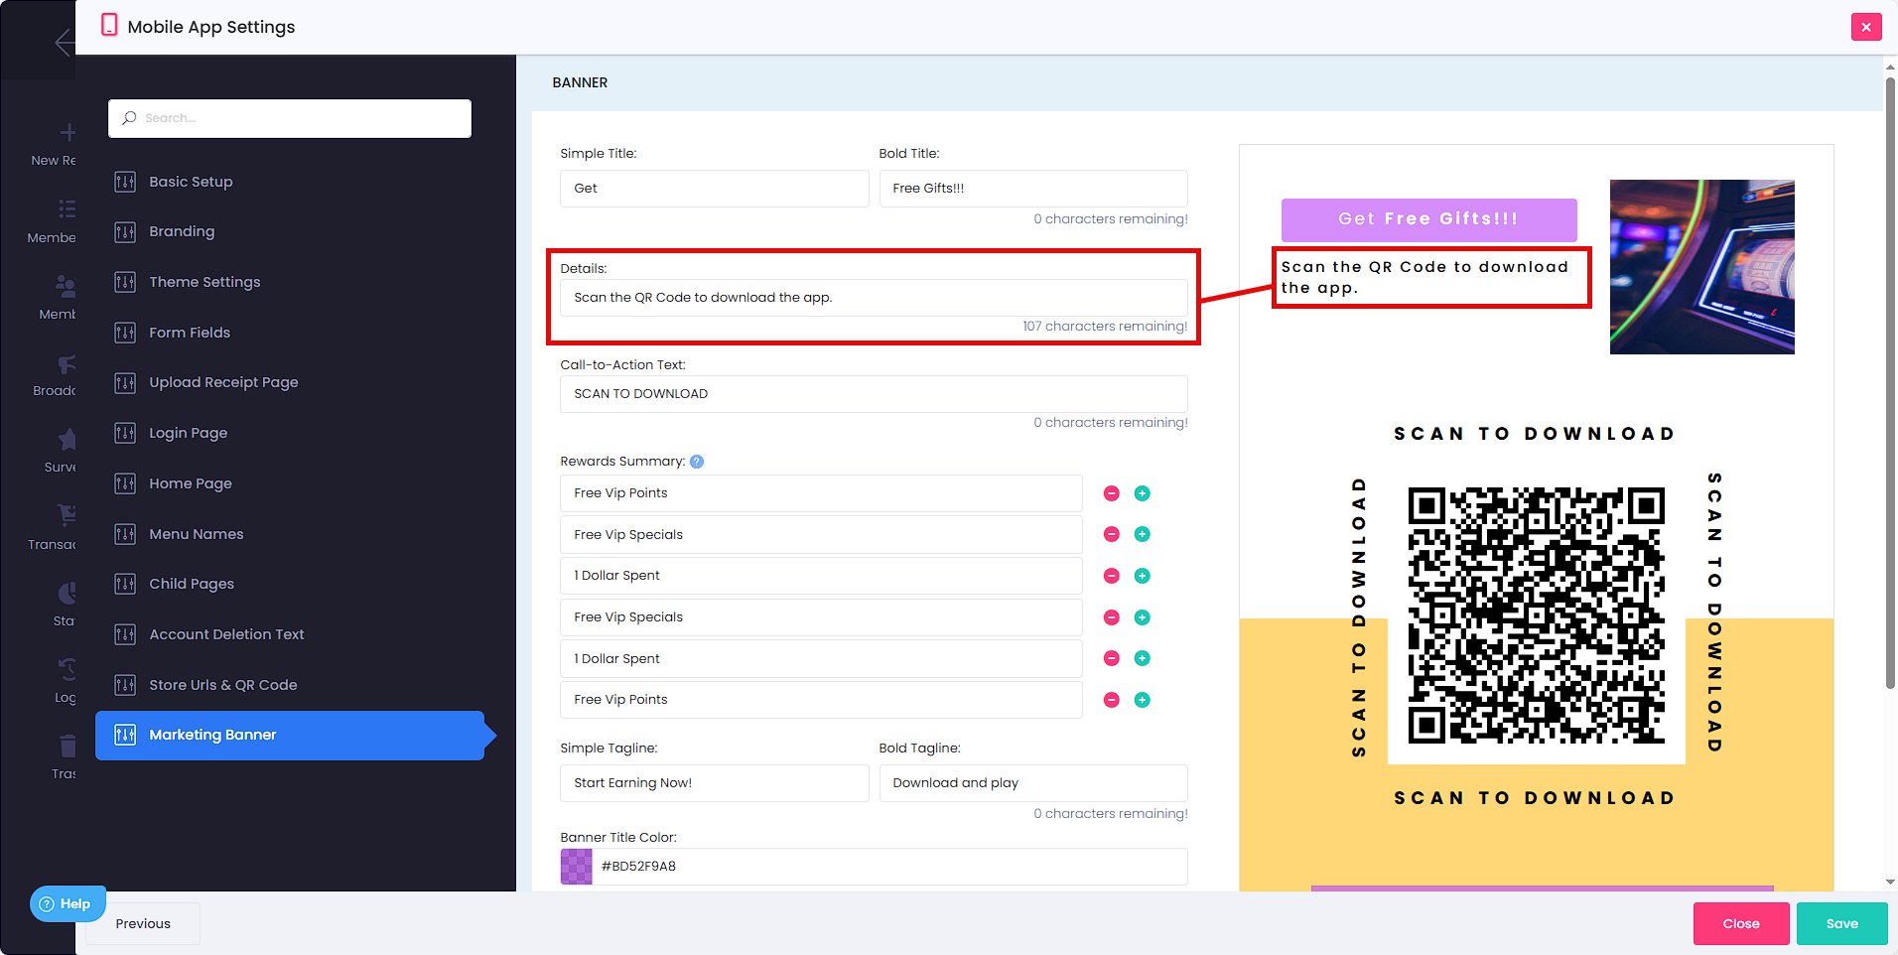1898x955 pixels.
Task: Edit the Banner Title Color hex field
Action: 890,867
